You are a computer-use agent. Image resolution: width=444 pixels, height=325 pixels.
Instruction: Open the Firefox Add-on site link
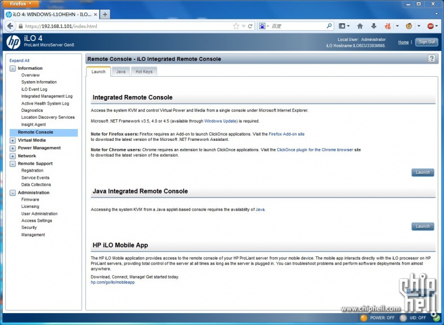point(286,134)
